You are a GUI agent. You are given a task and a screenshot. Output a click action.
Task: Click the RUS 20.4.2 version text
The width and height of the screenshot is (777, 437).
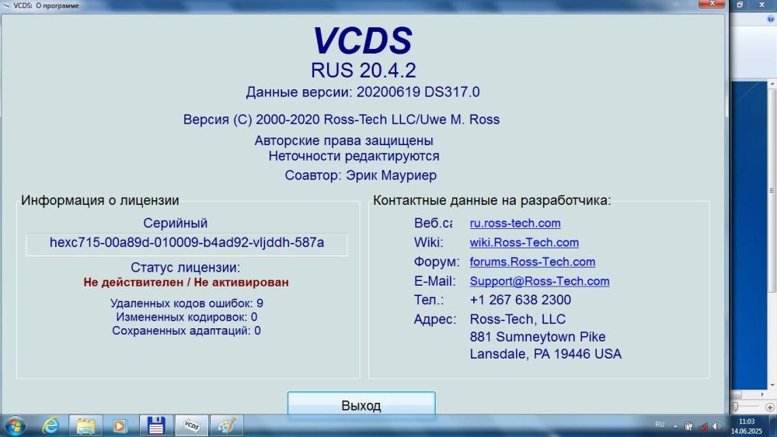coord(363,71)
